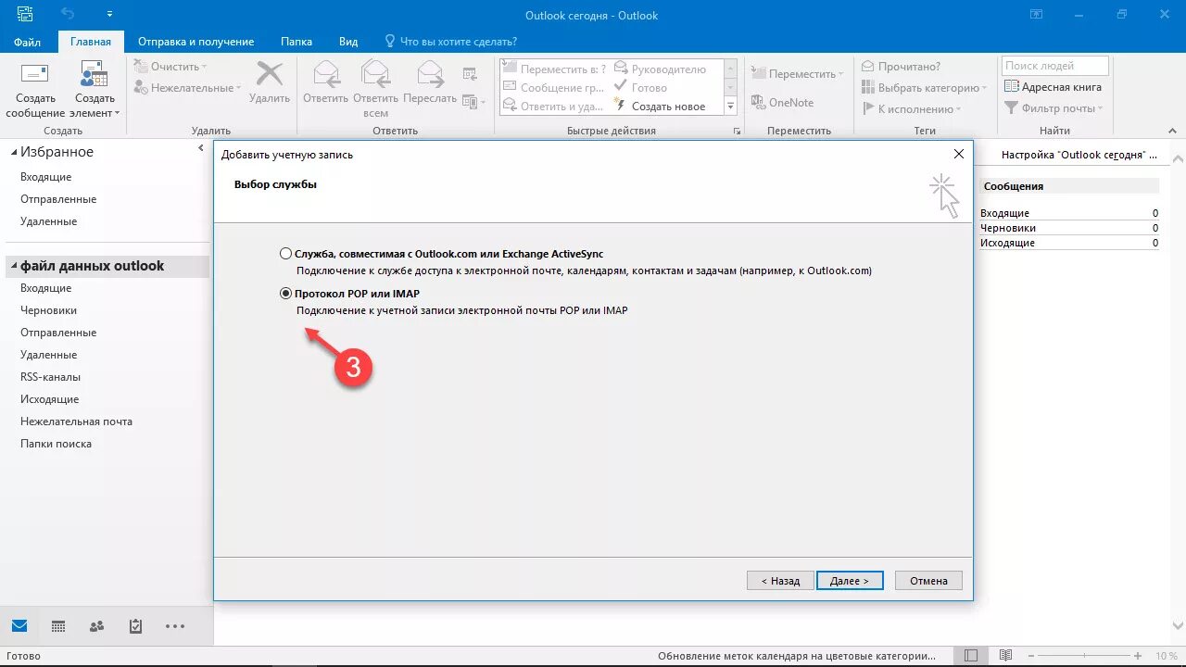Click the Create message envelope icon
This screenshot has width=1186, height=667.
[x=35, y=74]
